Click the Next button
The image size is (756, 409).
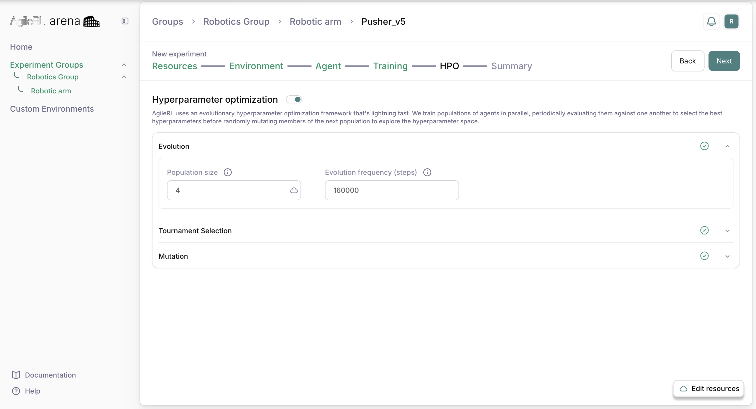click(x=724, y=61)
